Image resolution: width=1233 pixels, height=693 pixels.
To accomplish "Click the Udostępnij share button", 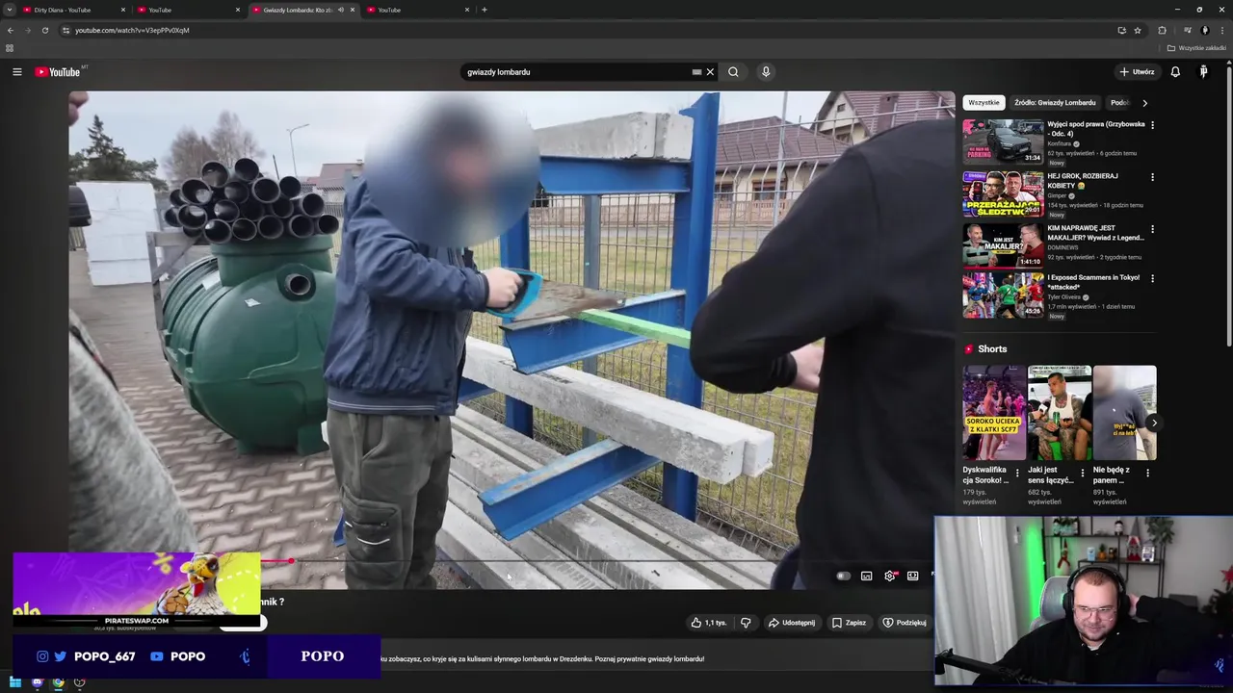I will (x=791, y=623).
